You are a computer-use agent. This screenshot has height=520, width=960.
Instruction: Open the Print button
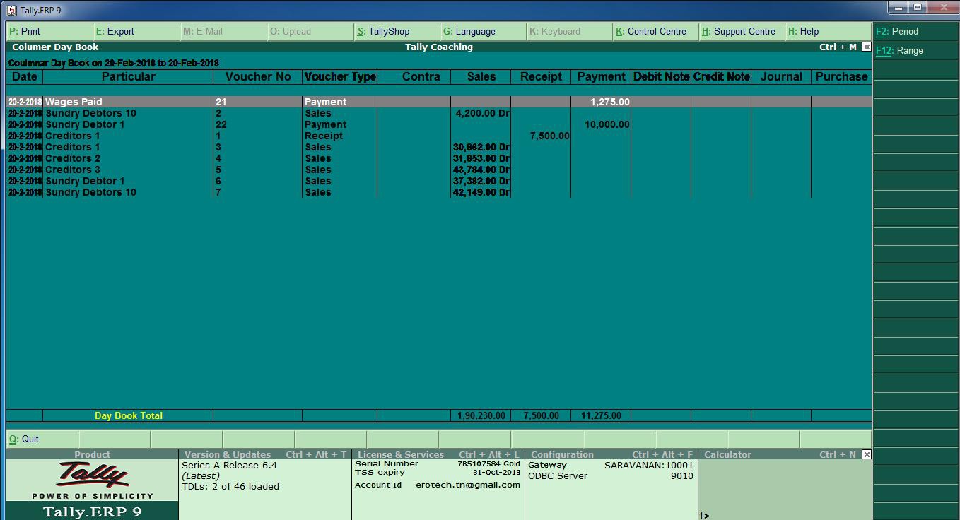point(49,32)
